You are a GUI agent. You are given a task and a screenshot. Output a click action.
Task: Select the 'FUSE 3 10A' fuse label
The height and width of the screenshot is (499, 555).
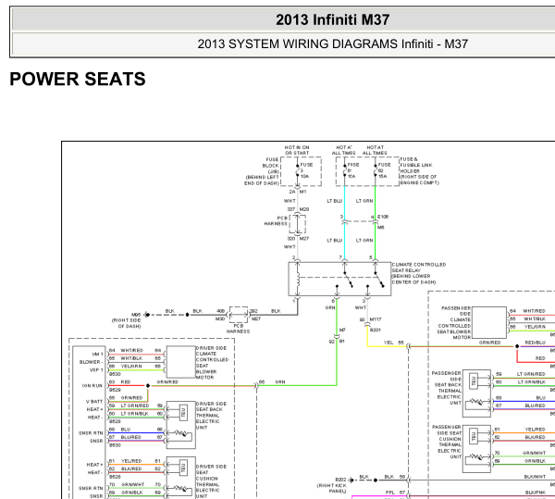306,170
